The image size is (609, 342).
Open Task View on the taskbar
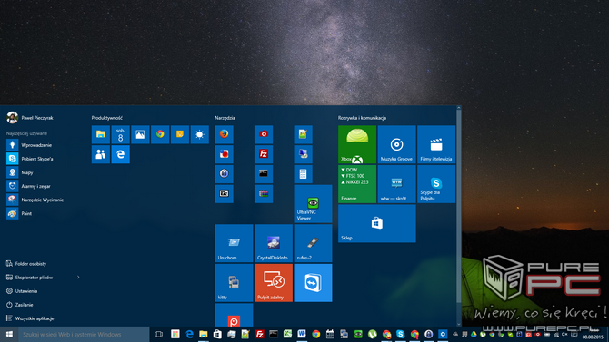(158, 334)
